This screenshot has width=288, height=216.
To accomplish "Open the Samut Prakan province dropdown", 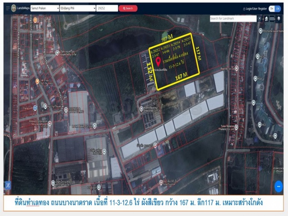I will pos(45,8).
